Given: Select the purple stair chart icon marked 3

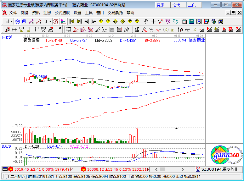Looking at the screenshot, I should click(31, 21).
